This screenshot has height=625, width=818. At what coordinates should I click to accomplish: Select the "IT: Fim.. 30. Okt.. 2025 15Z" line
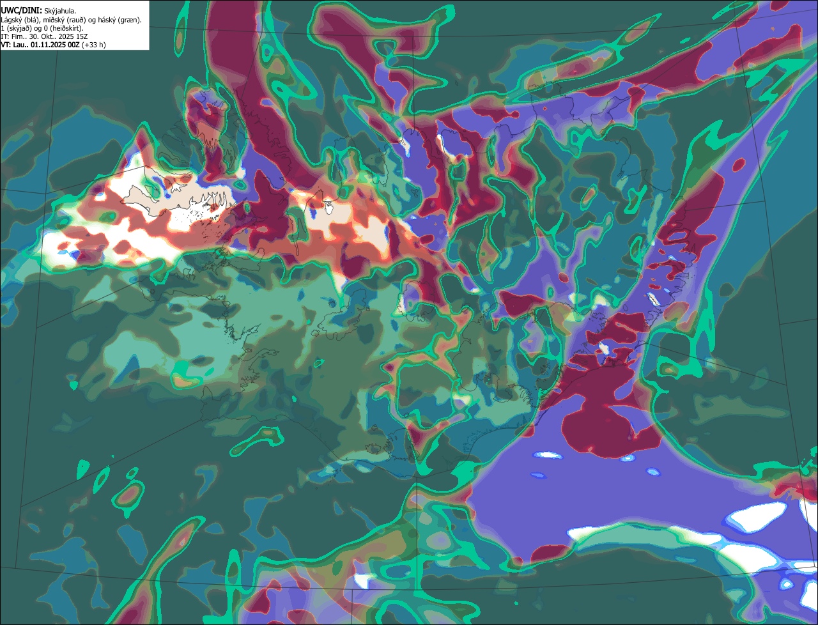(x=44, y=36)
